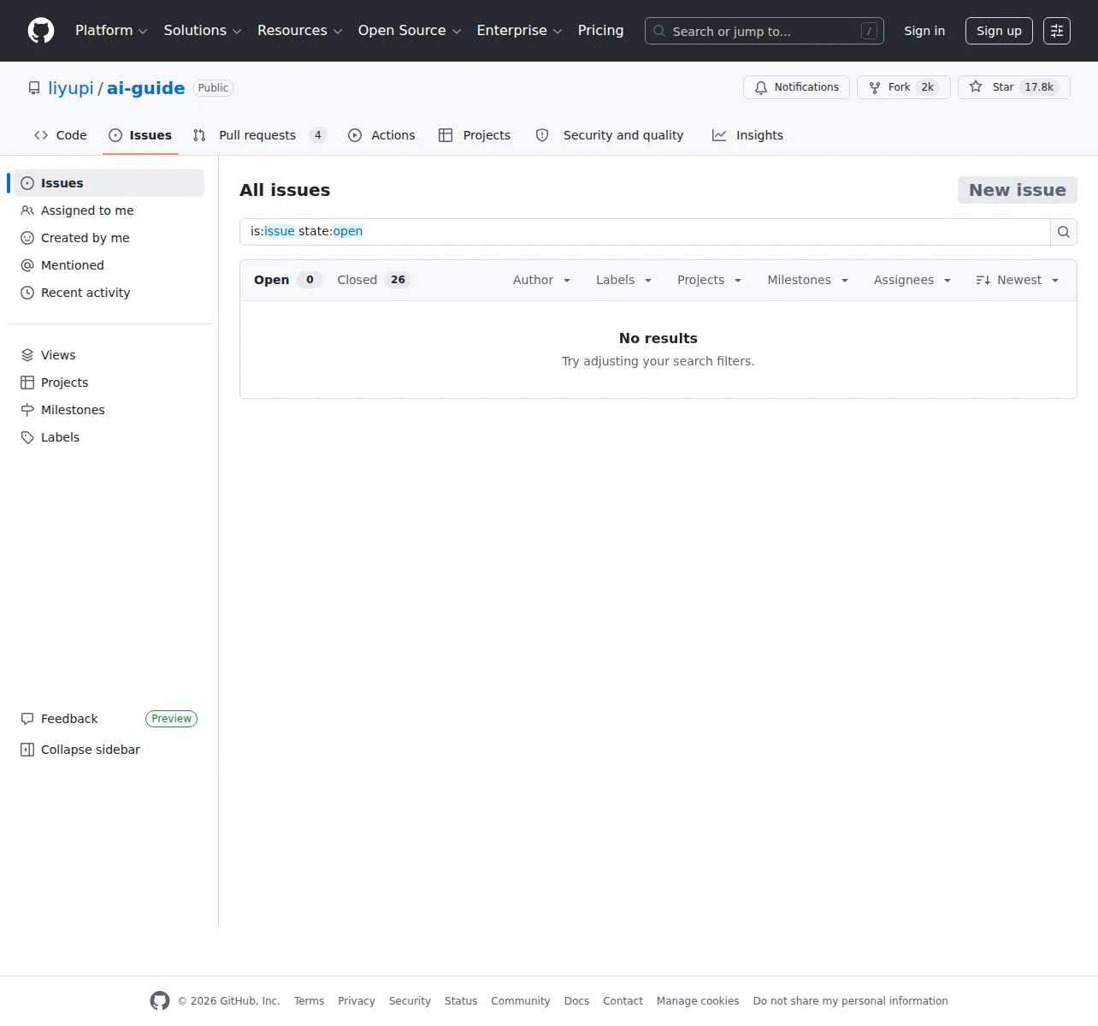
Task: Show the Open issues list
Action: 287,280
